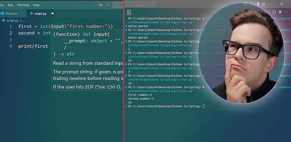Minimize the VS Code window
The height and width of the screenshot is (142, 291).
[272, 4]
